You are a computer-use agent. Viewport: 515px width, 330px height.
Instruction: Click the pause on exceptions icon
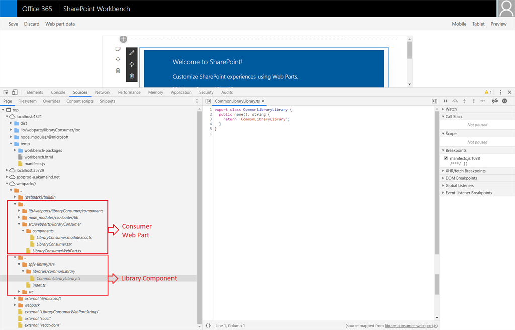click(x=504, y=101)
